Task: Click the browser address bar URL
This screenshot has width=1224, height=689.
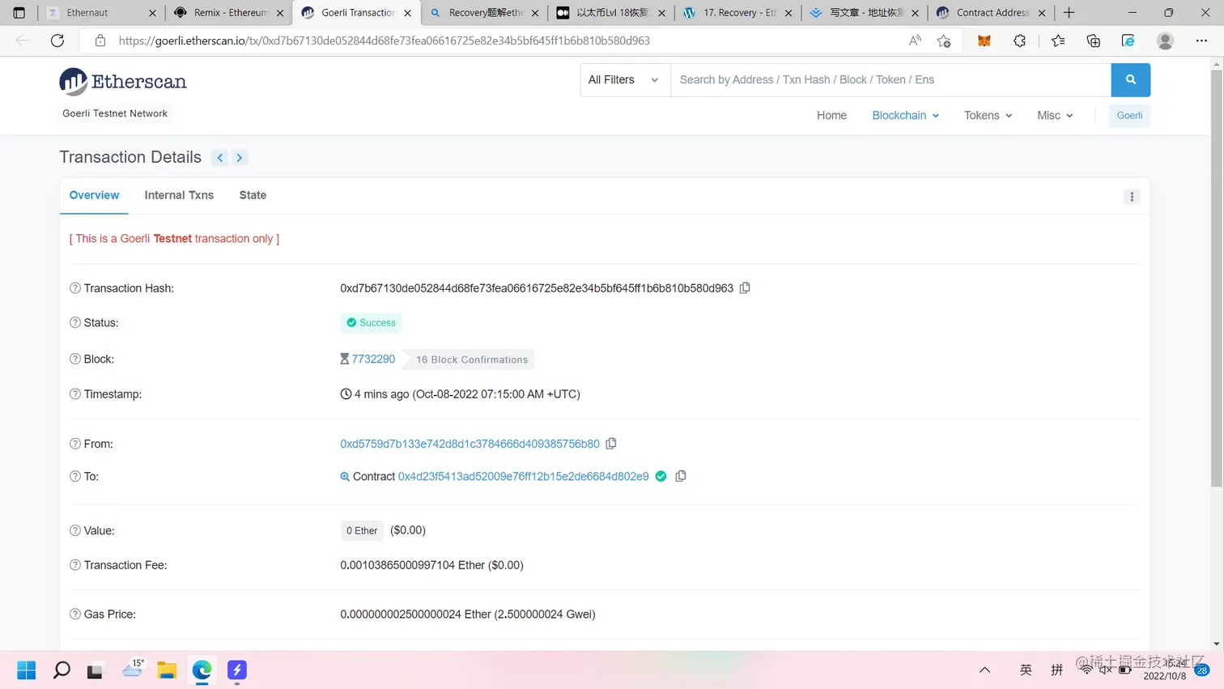Action: [x=384, y=40]
